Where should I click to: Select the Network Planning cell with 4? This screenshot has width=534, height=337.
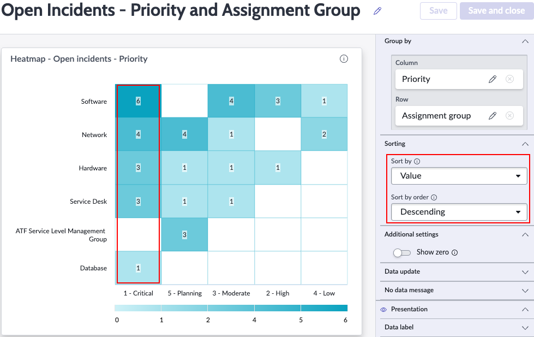[184, 134]
